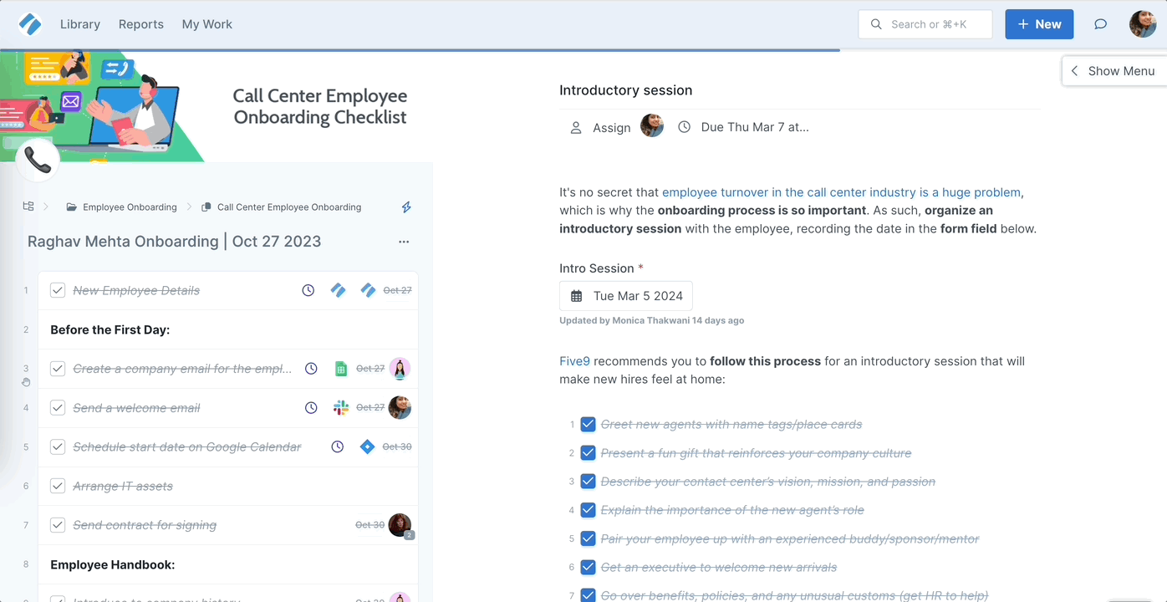Click the New button
This screenshot has height=602, width=1167.
(1039, 24)
